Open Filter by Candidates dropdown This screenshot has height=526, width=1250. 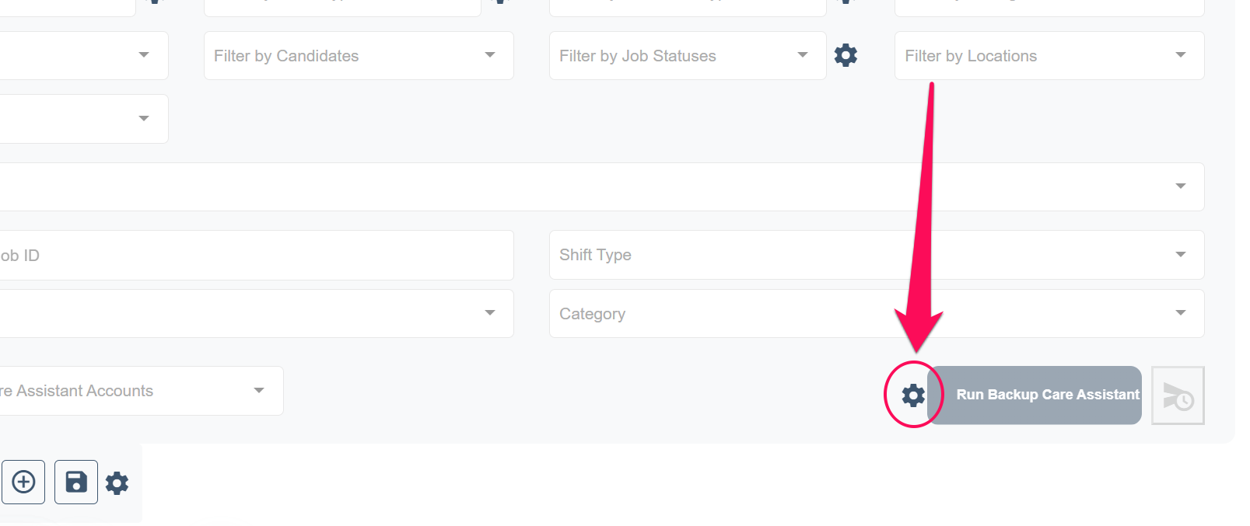pyautogui.click(x=359, y=55)
